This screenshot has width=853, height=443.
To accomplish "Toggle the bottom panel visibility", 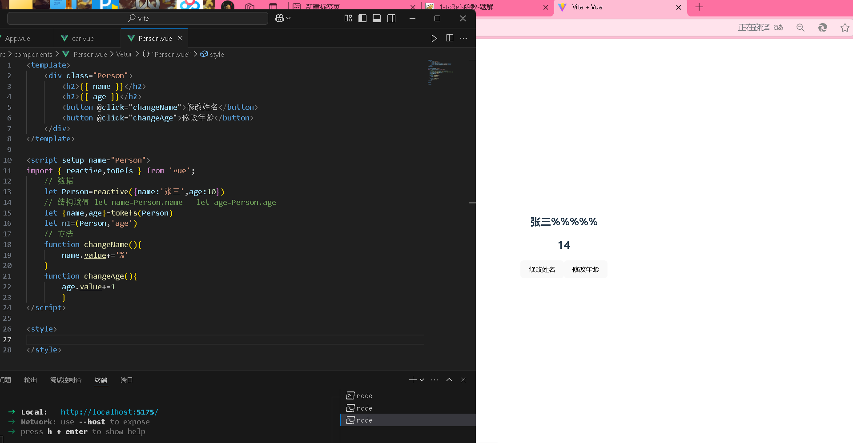I will [377, 18].
